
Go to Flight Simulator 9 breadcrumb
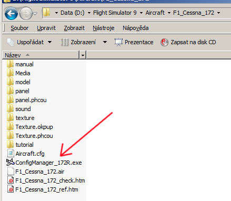coord(115,13)
